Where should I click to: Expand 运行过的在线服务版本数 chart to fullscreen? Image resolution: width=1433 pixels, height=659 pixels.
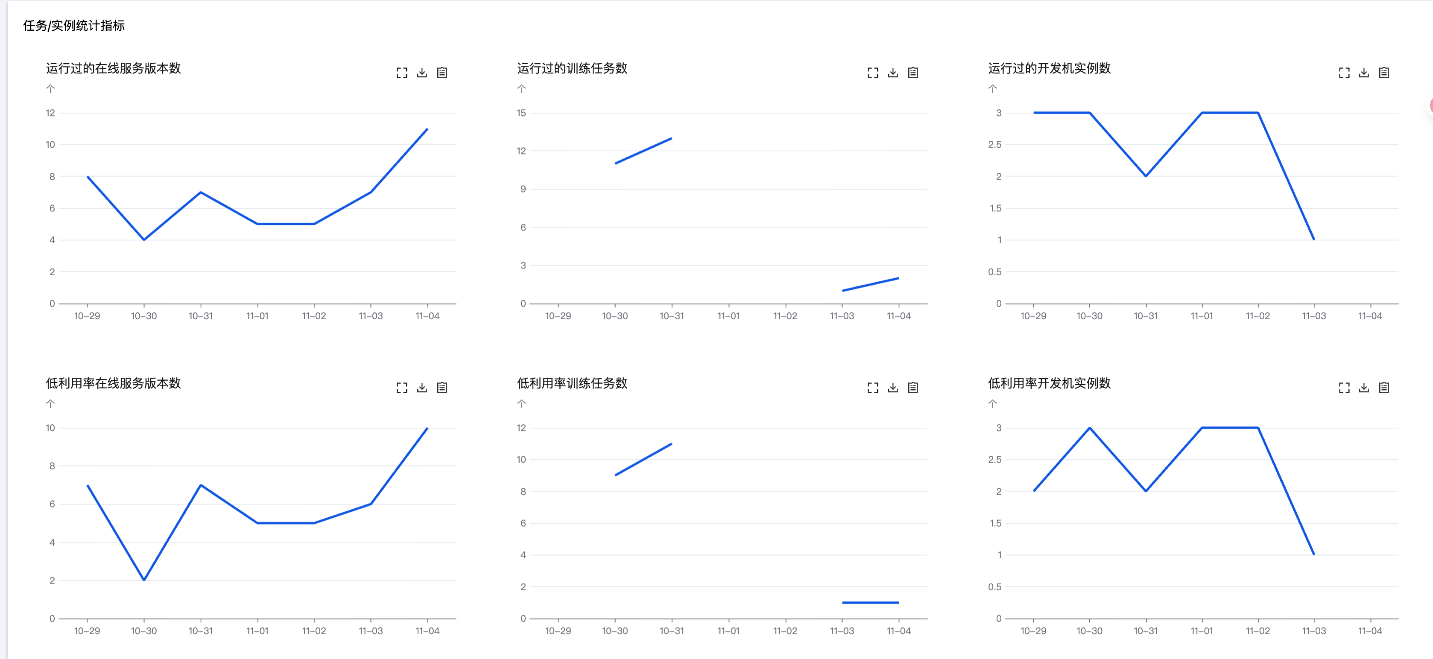coord(402,73)
